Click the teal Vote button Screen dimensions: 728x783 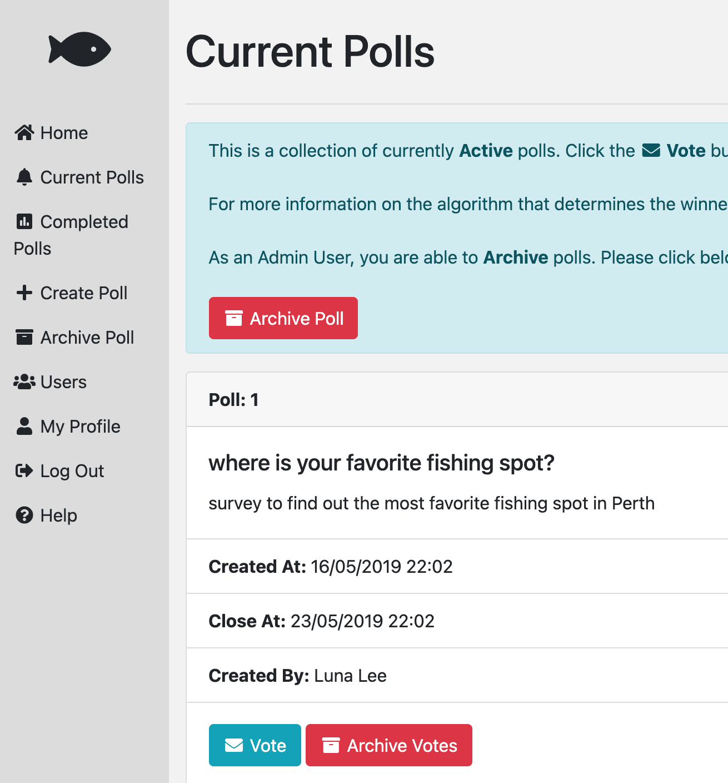coord(255,745)
